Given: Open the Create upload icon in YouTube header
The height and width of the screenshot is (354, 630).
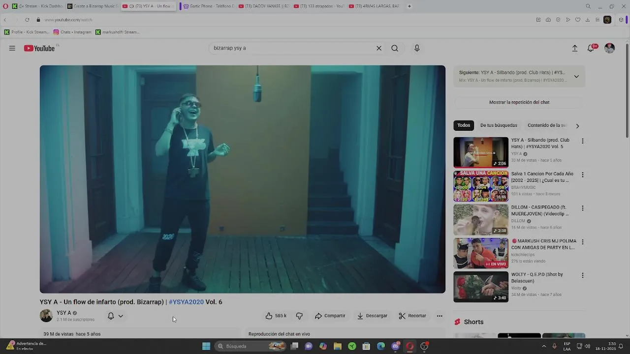Looking at the screenshot, I should click(574, 48).
